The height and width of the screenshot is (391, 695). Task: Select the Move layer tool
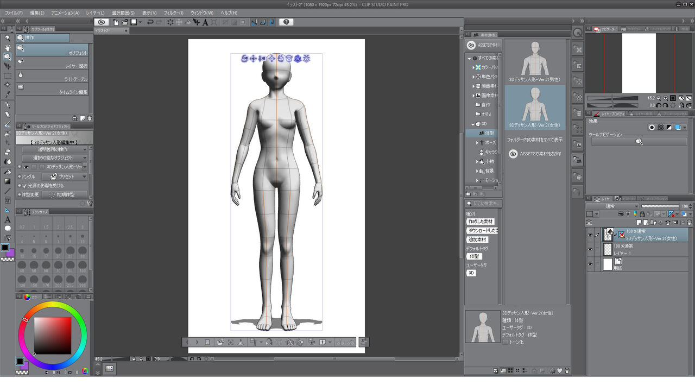pos(8,66)
